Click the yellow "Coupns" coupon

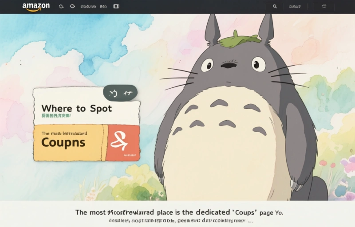coord(70,142)
